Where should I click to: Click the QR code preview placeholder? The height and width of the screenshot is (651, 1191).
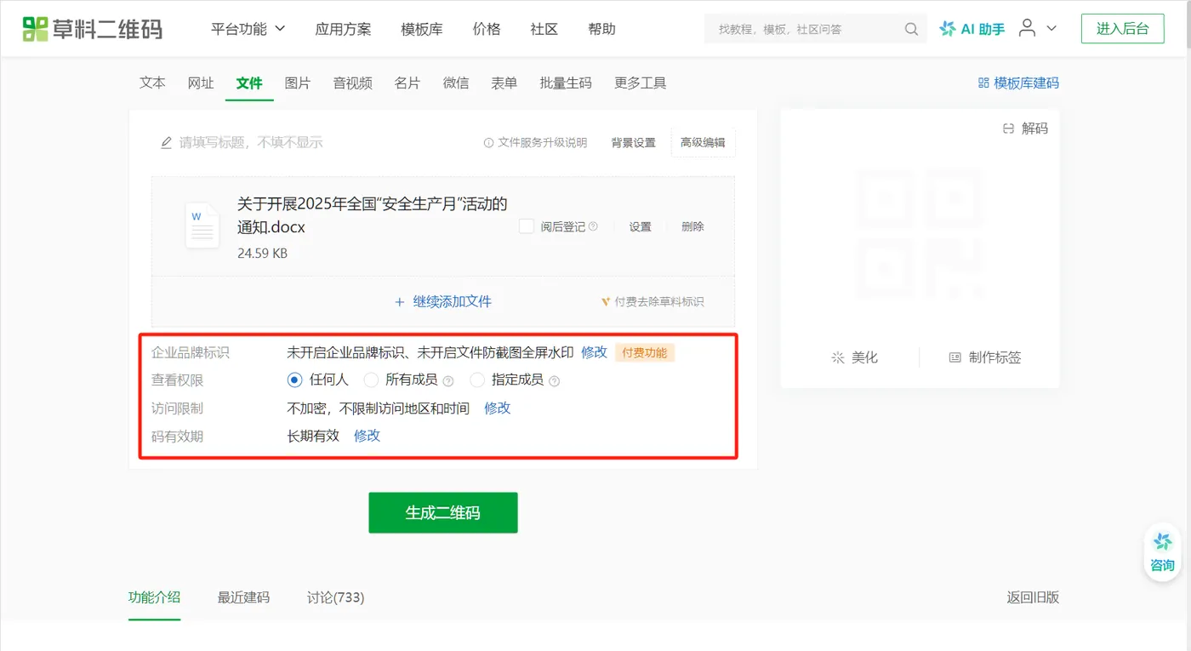920,232
